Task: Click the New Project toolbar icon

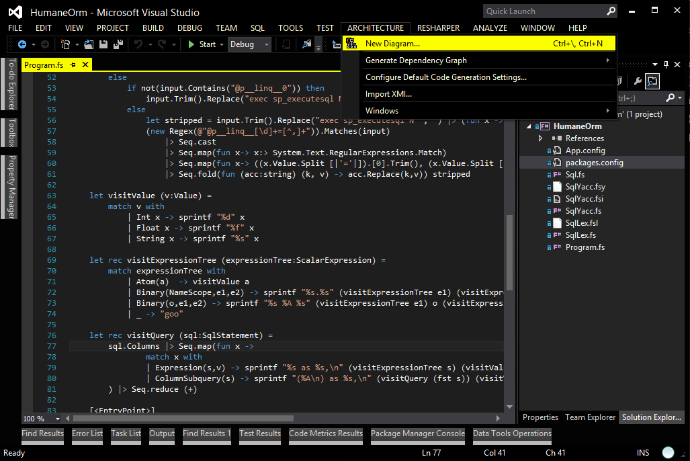Action: coord(64,44)
